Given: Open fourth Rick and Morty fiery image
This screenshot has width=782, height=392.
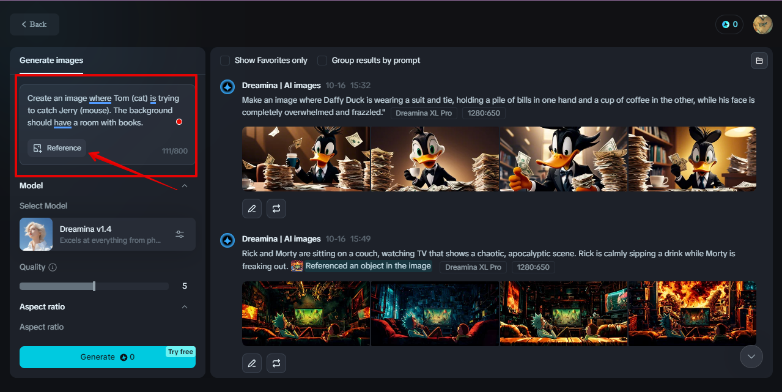Looking at the screenshot, I should tap(692, 314).
